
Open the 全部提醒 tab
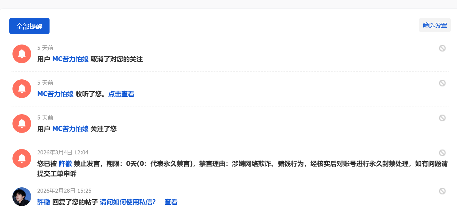pyautogui.click(x=29, y=26)
